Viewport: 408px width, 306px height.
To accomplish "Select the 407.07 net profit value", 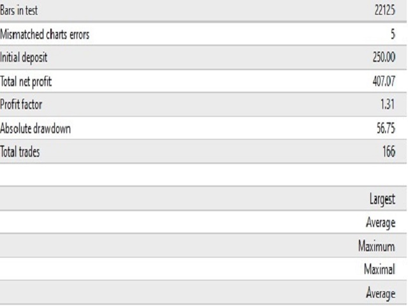I will [384, 81].
